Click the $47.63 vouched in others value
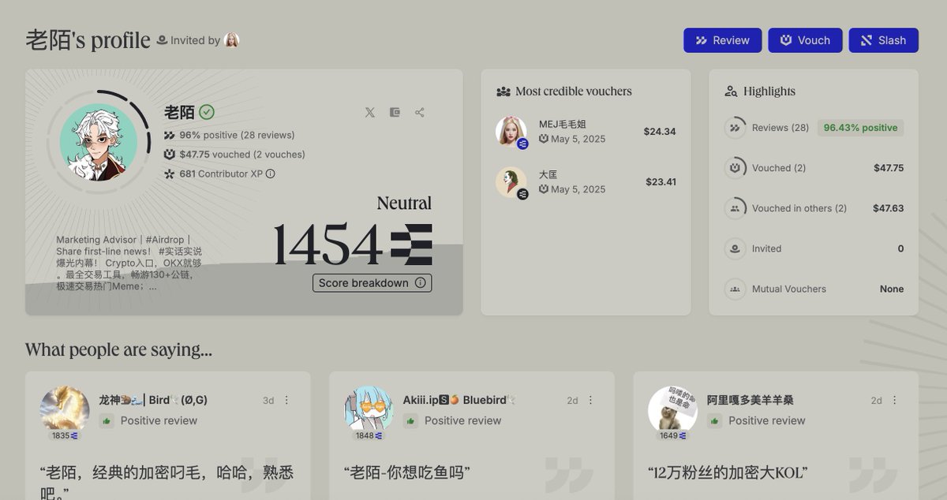Image resolution: width=947 pixels, height=500 pixels. point(889,208)
